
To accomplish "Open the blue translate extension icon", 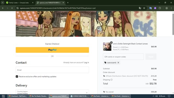I will [151, 8].
